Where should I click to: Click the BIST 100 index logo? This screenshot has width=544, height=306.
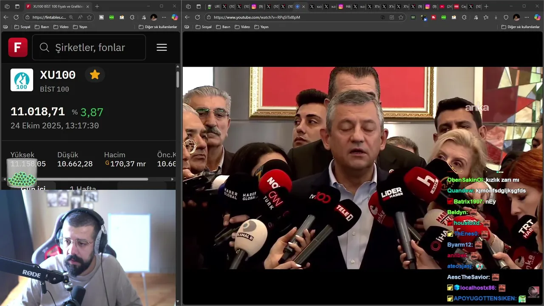pos(22,80)
